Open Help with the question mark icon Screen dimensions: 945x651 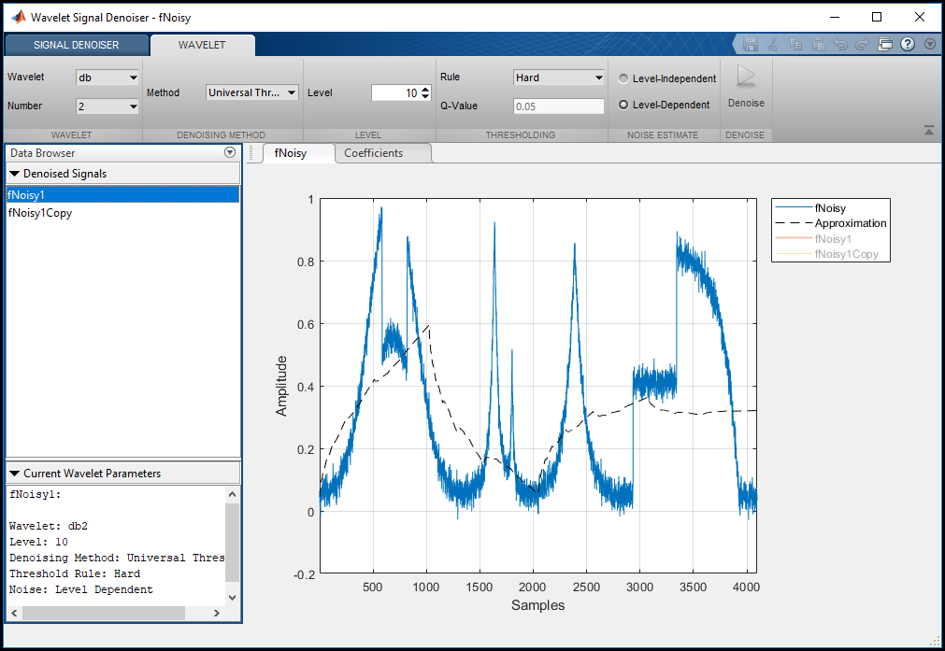pyautogui.click(x=907, y=44)
